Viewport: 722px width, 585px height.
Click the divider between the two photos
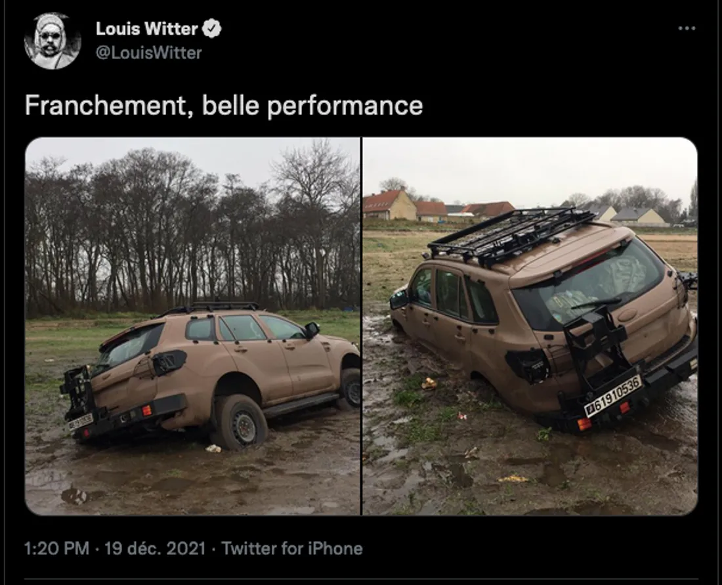362,326
